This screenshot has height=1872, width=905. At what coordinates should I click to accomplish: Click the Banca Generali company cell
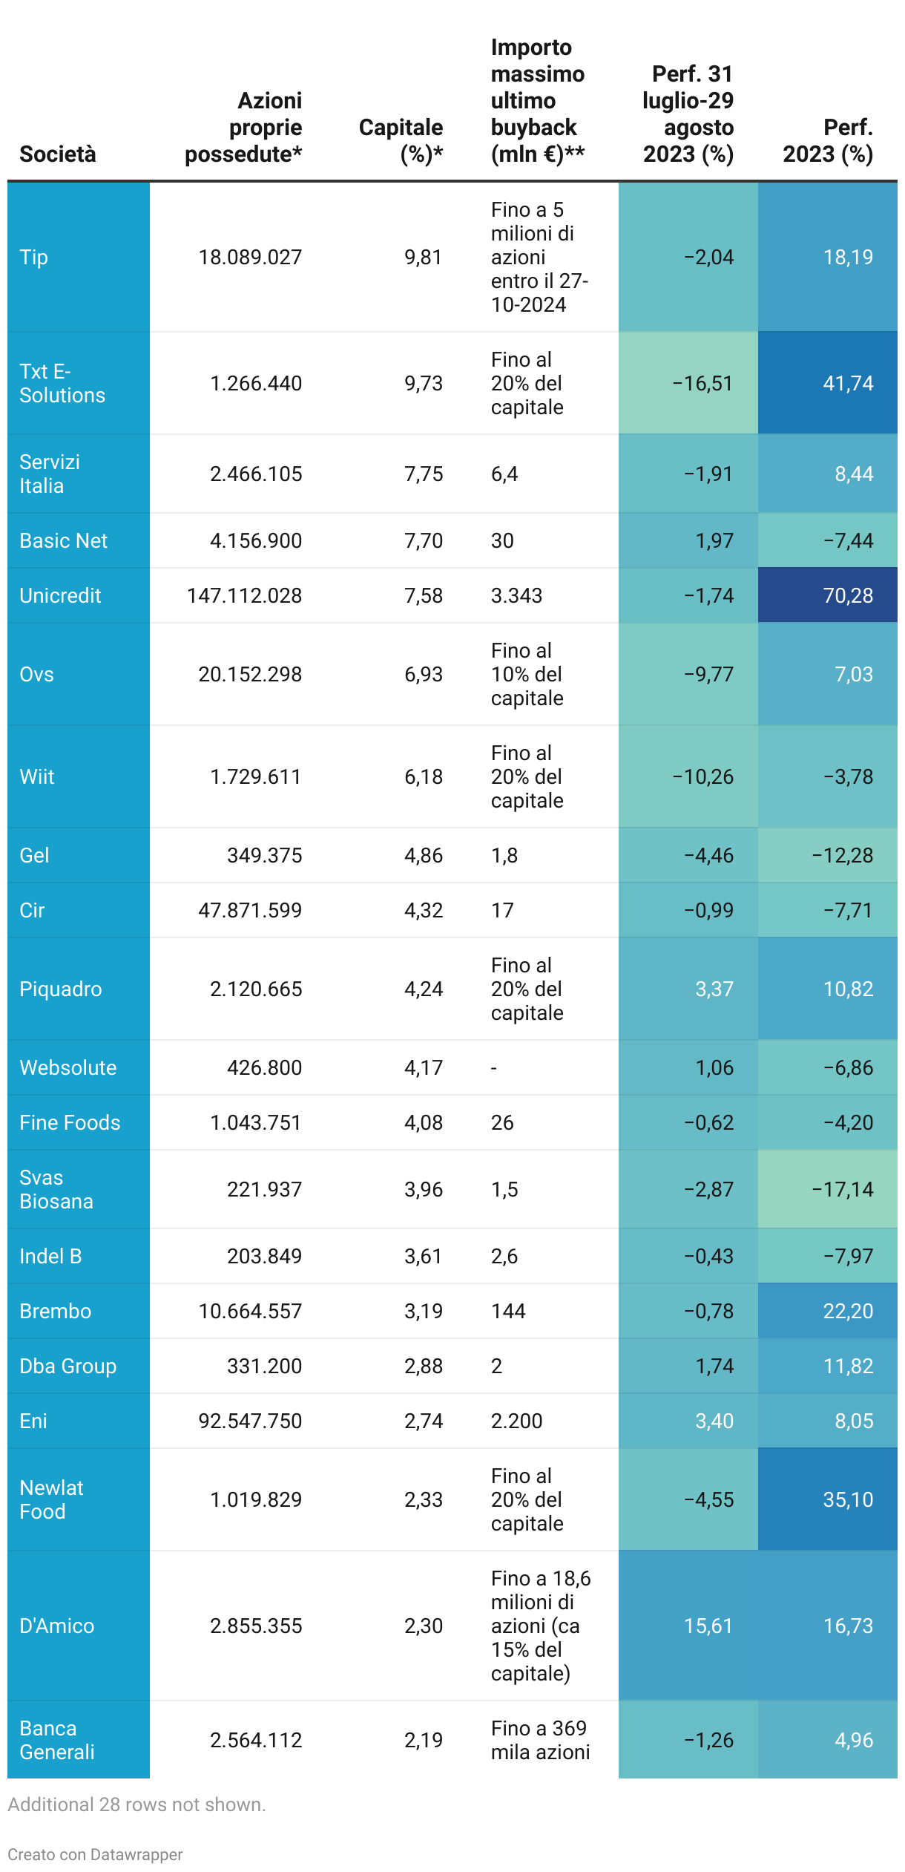57,1740
